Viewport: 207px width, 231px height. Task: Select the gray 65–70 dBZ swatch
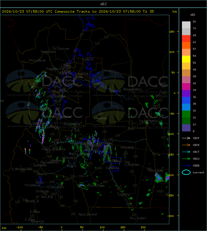(186, 32)
